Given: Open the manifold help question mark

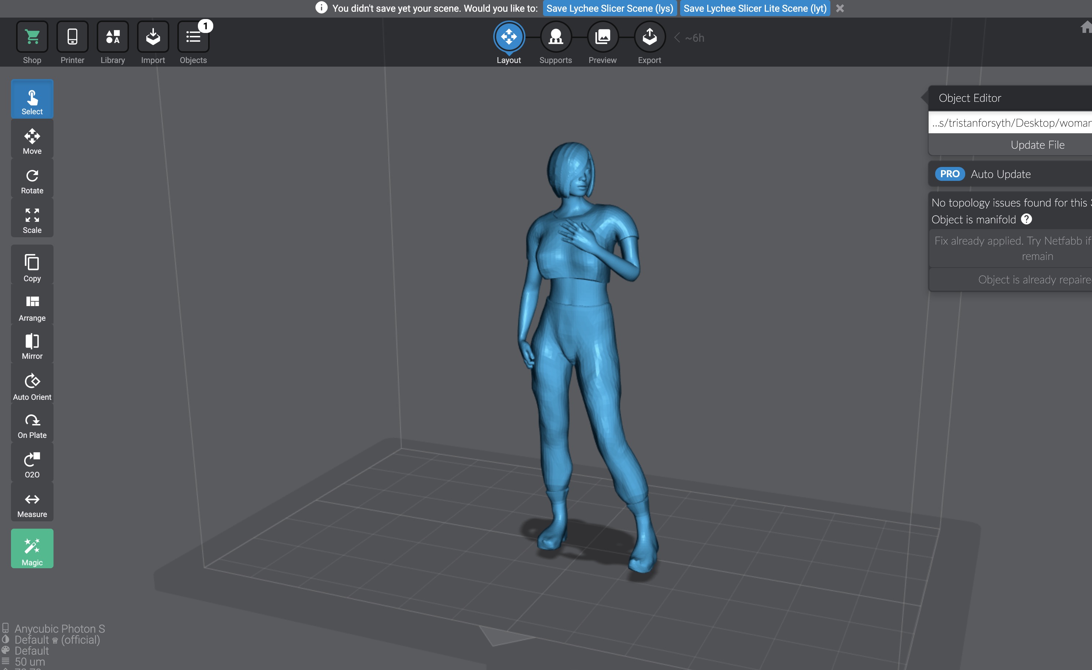Looking at the screenshot, I should (1027, 219).
